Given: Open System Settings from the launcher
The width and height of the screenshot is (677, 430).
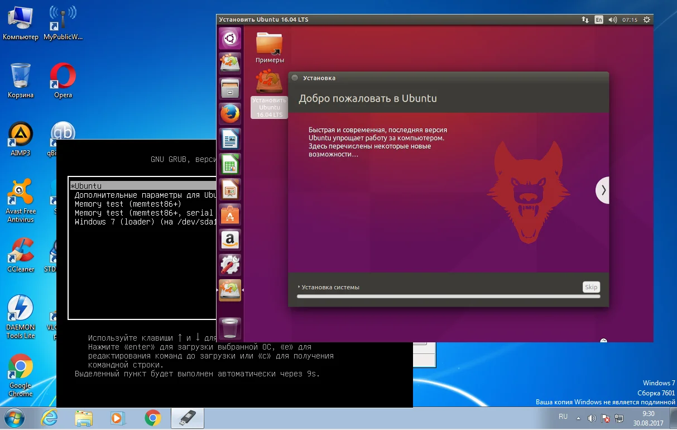Looking at the screenshot, I should pyautogui.click(x=230, y=265).
